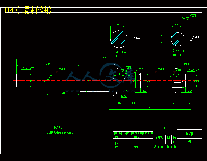Click the 10 keyway dimension of section A-A
The width and height of the screenshot is (207, 161).
pos(144,39)
